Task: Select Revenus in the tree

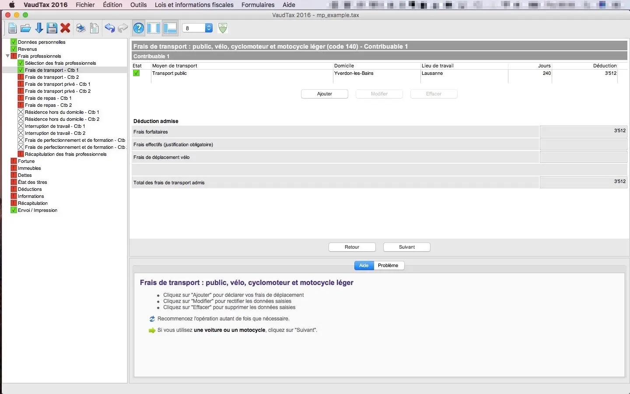Action: pos(28,49)
